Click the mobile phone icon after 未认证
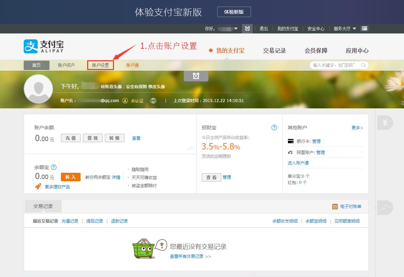Screen dimensions: 404x277 [153, 101]
